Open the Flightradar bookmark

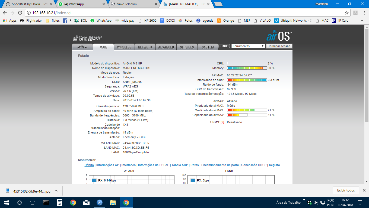(31, 21)
